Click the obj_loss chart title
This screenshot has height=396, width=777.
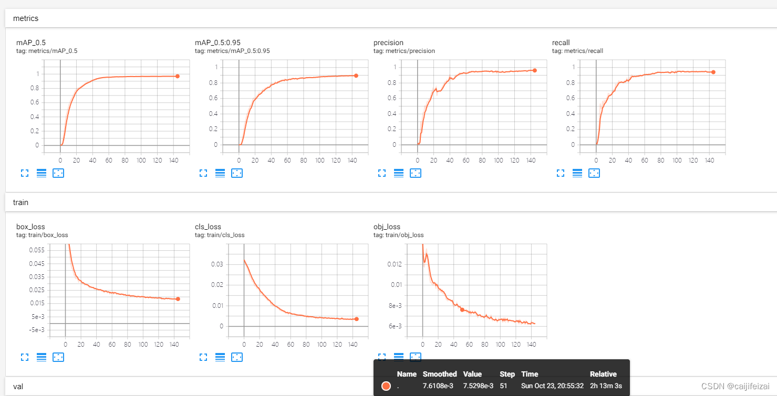[x=387, y=227]
